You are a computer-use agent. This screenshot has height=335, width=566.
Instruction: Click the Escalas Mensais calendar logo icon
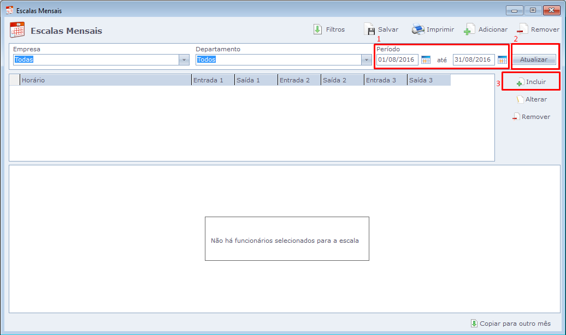click(17, 30)
